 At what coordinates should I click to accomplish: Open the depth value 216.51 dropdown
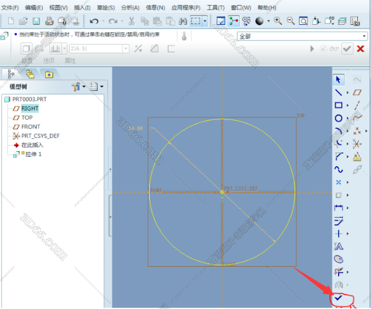[126, 48]
